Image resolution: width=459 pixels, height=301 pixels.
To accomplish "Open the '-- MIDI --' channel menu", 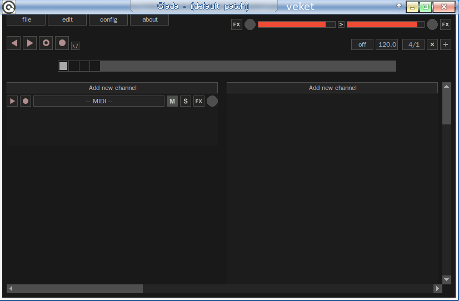I will click(x=99, y=101).
